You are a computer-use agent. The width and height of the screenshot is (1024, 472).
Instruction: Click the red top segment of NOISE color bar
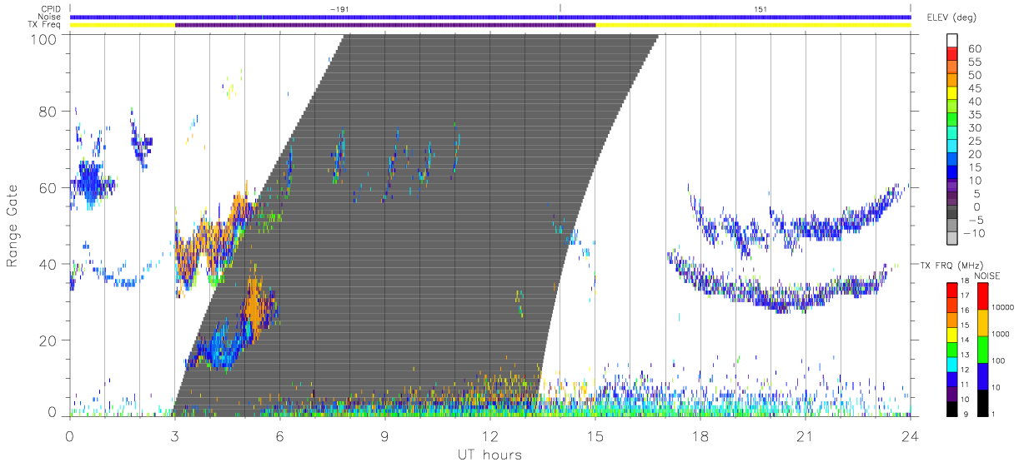click(982, 296)
